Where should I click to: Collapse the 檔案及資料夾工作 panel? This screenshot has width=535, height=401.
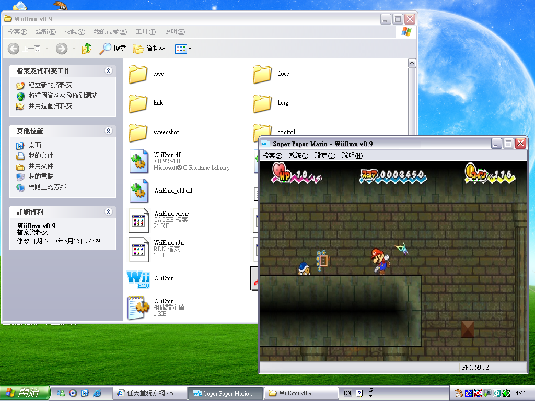point(109,70)
